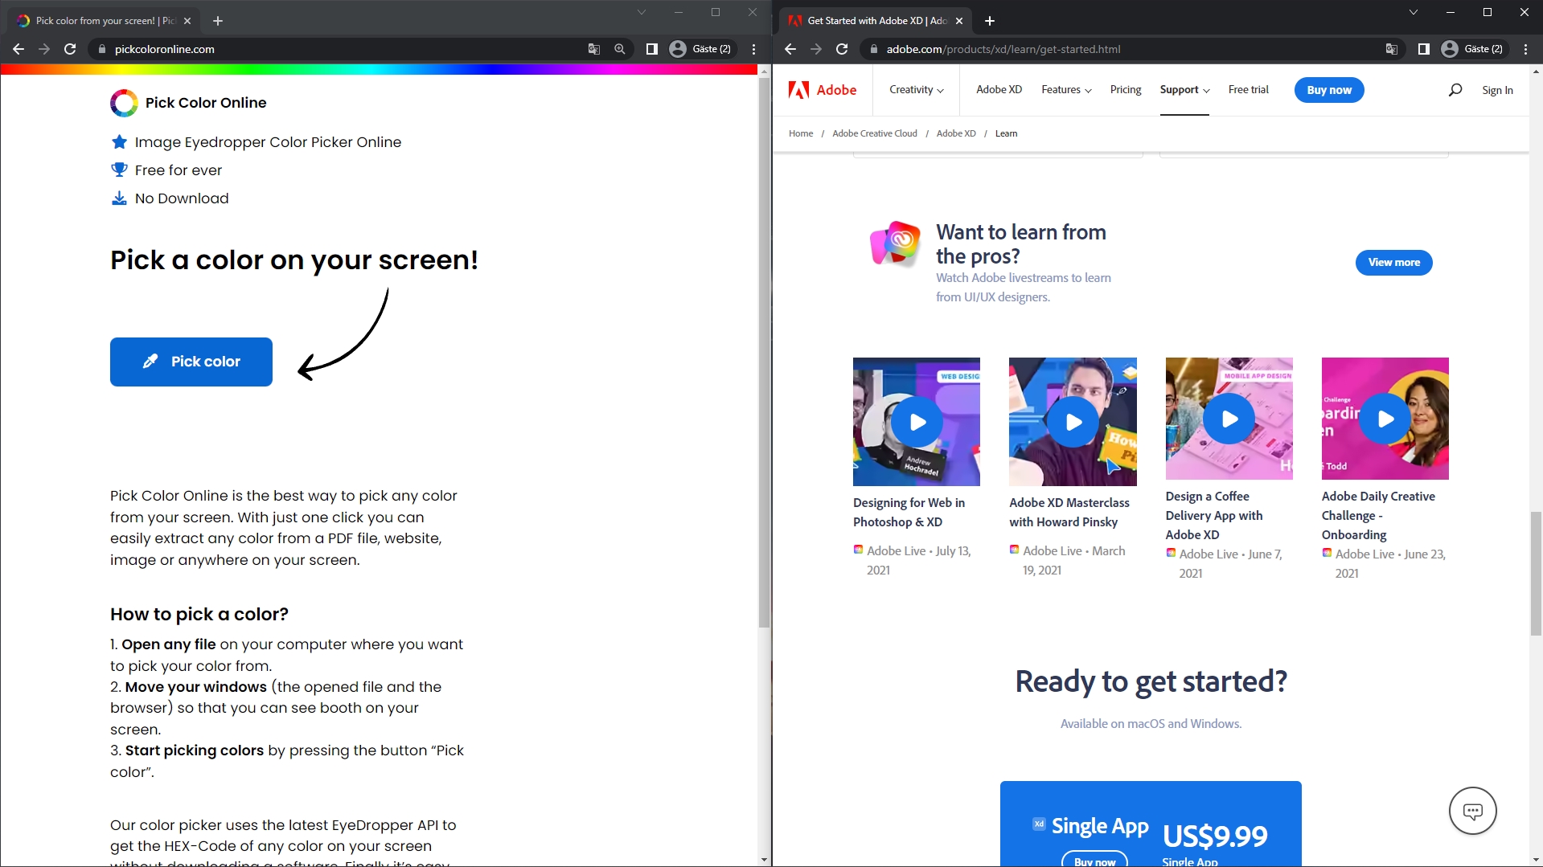Play the Designing for Web in Photoshop & XD video
1543x867 pixels.
[x=917, y=422]
